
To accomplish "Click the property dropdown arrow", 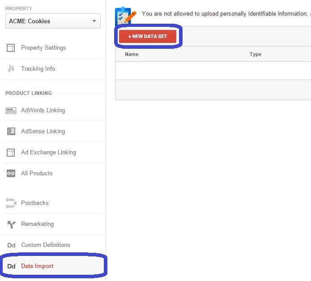I will pyautogui.click(x=94, y=21).
